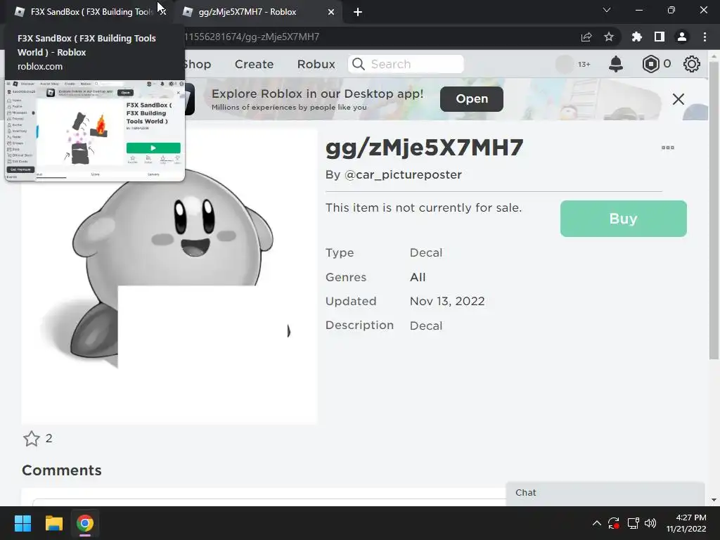Click the sync tray icon

(x=613, y=523)
